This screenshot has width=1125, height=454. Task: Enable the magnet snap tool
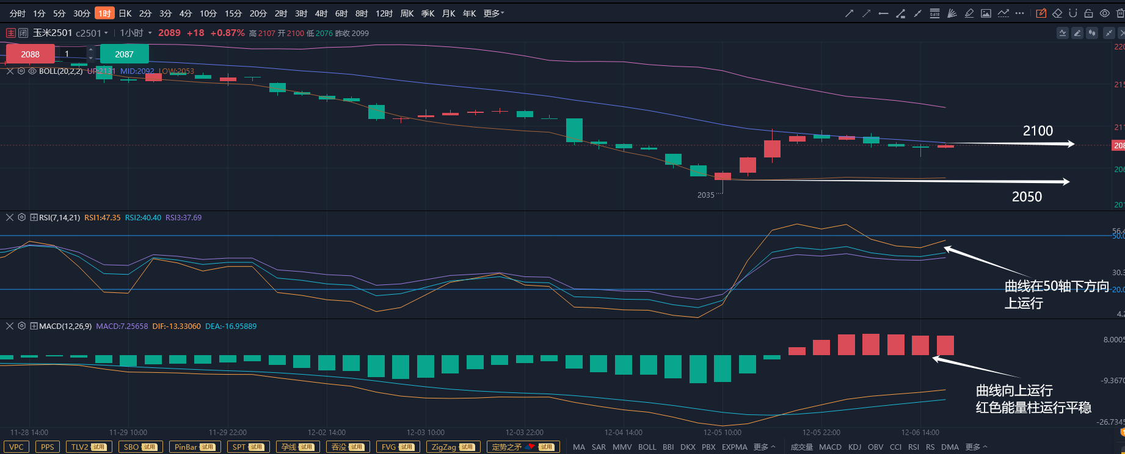[1072, 13]
